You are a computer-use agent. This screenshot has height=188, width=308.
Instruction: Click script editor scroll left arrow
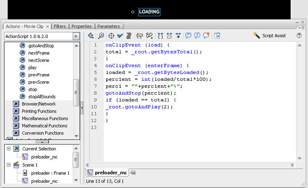(88, 165)
